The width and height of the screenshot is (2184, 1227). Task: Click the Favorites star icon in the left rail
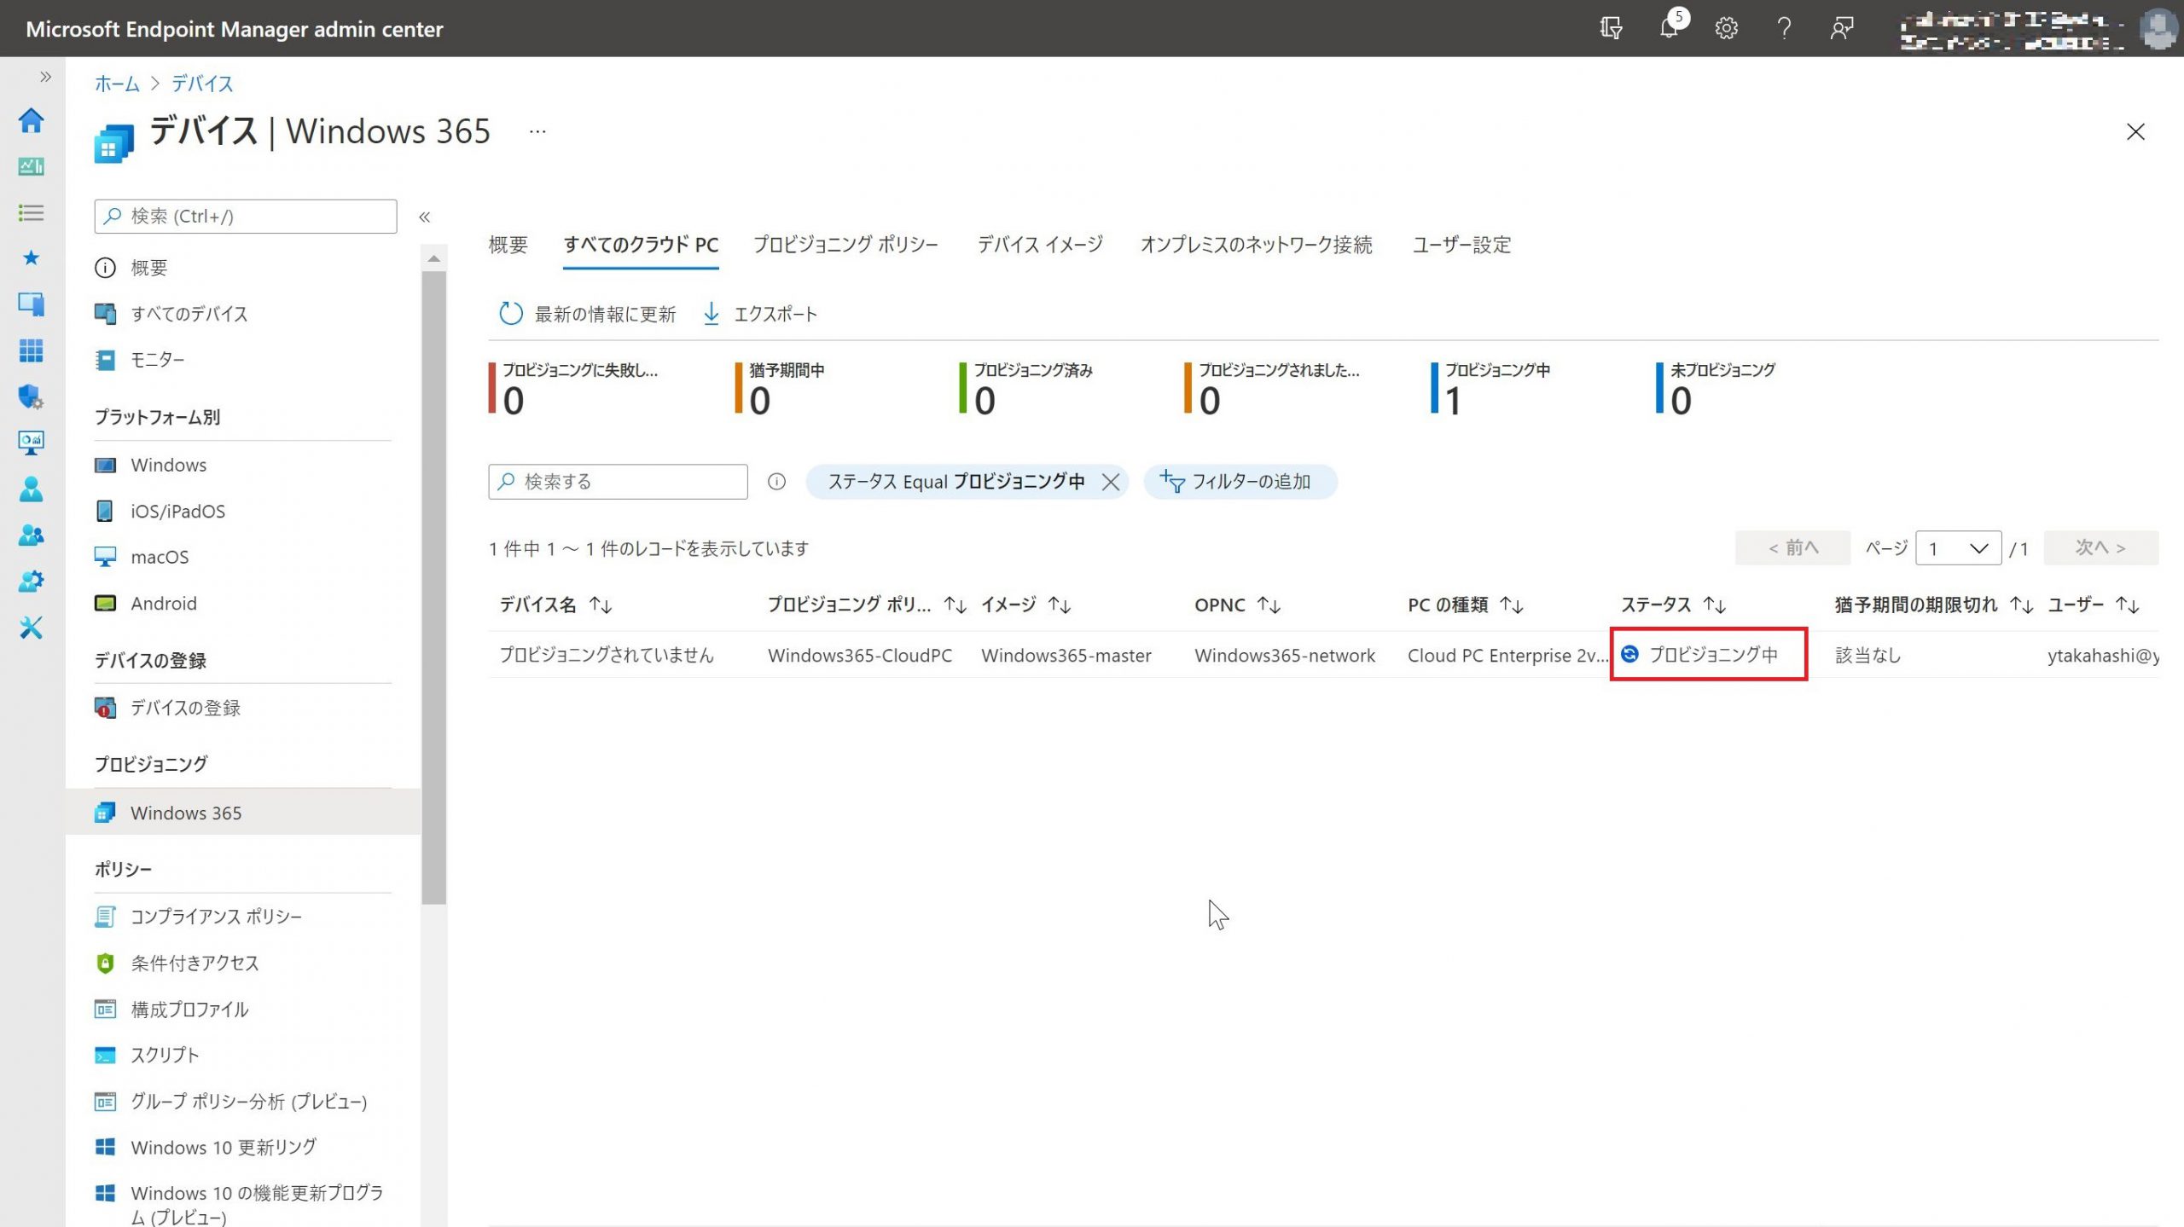click(x=32, y=258)
